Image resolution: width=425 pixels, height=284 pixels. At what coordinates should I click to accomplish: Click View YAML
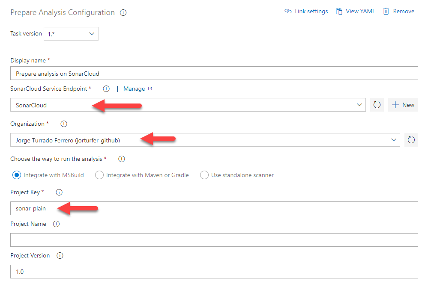click(x=355, y=12)
